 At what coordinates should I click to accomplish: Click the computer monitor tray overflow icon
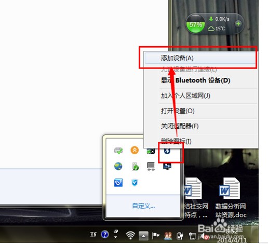coord(151,166)
